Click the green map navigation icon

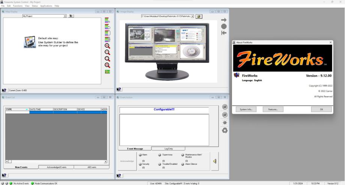tap(107, 72)
